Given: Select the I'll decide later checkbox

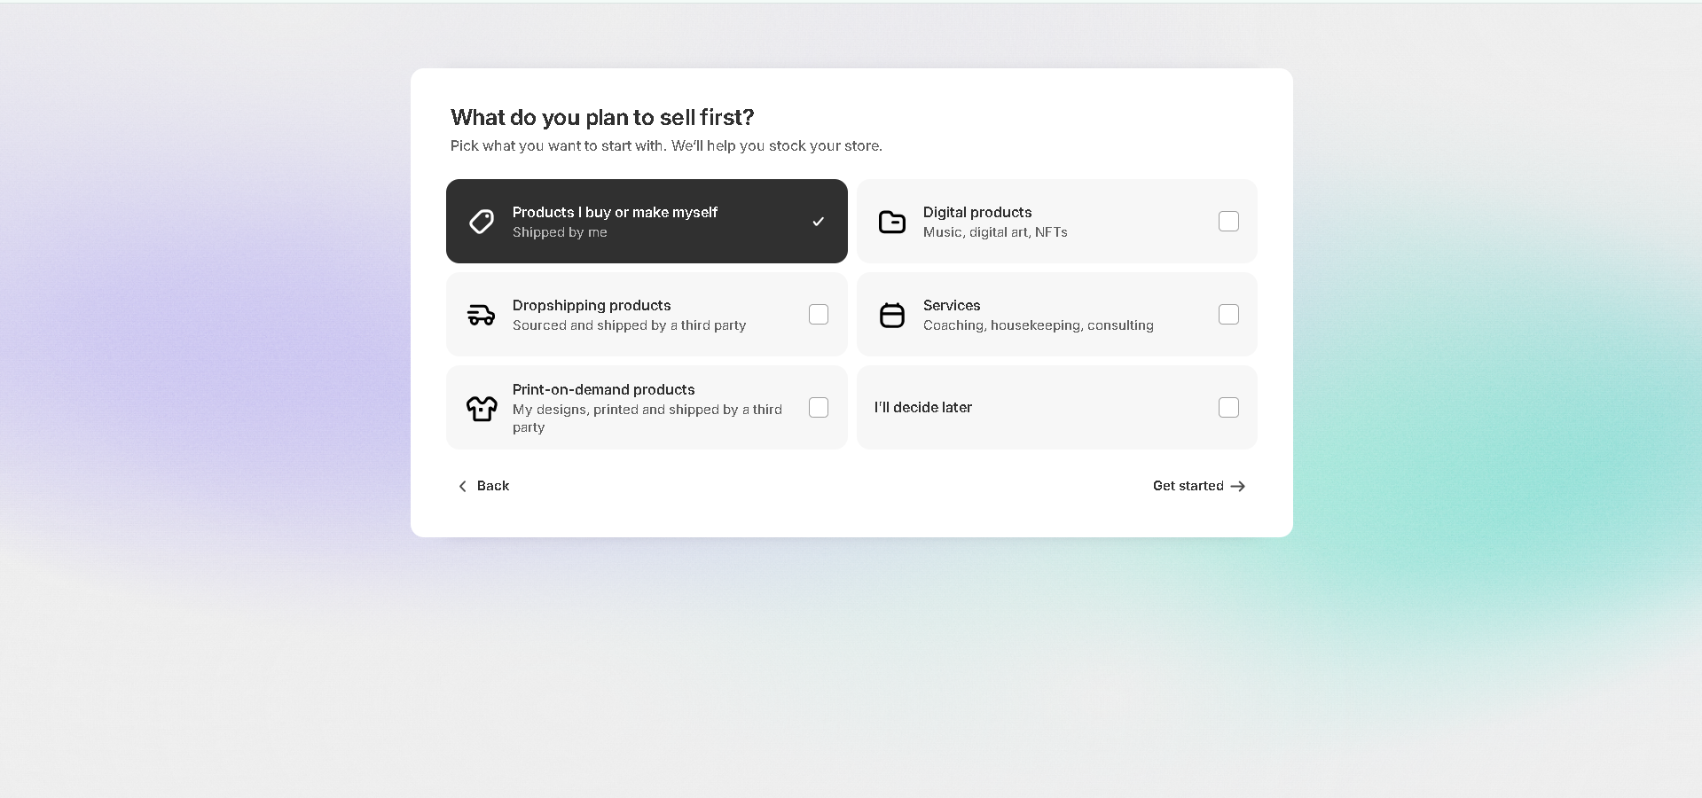Looking at the screenshot, I should click(x=1228, y=408).
